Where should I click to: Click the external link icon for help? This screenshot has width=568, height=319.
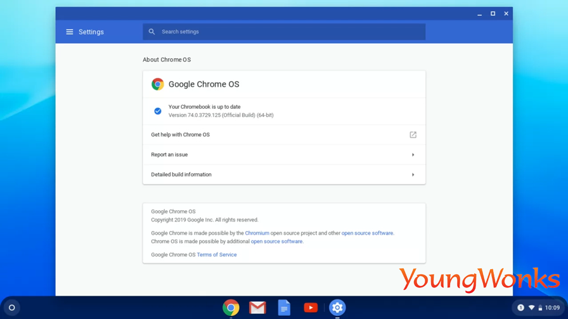point(413,135)
